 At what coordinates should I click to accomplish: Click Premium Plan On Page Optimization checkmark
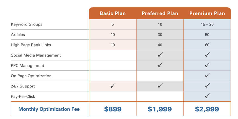[x=207, y=75]
